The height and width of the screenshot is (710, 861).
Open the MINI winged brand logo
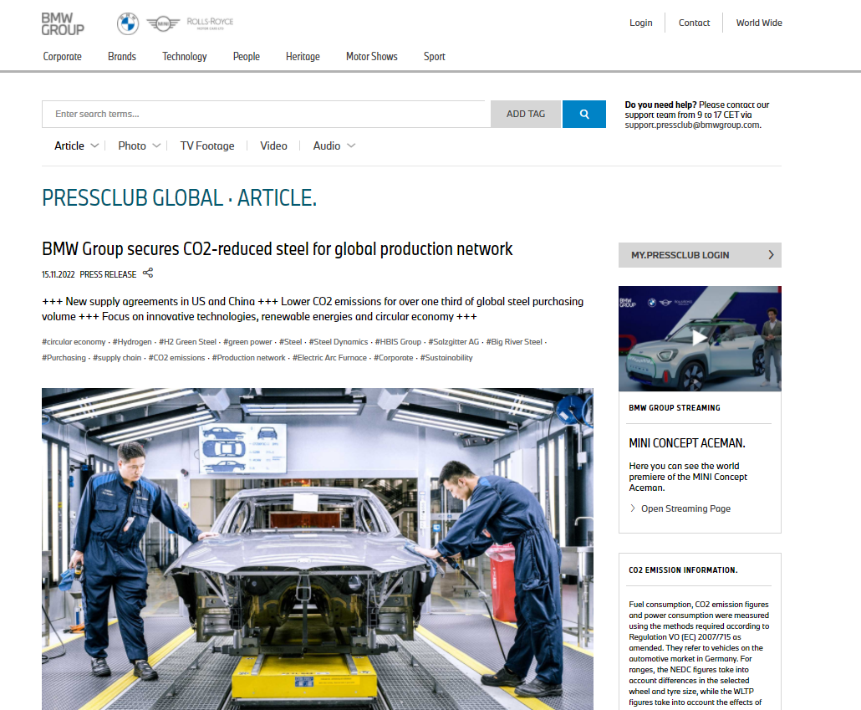tap(163, 23)
